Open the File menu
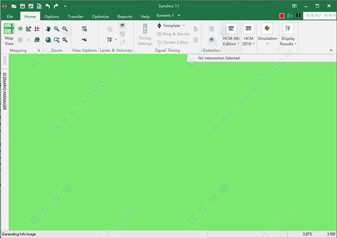 pyautogui.click(x=10, y=16)
